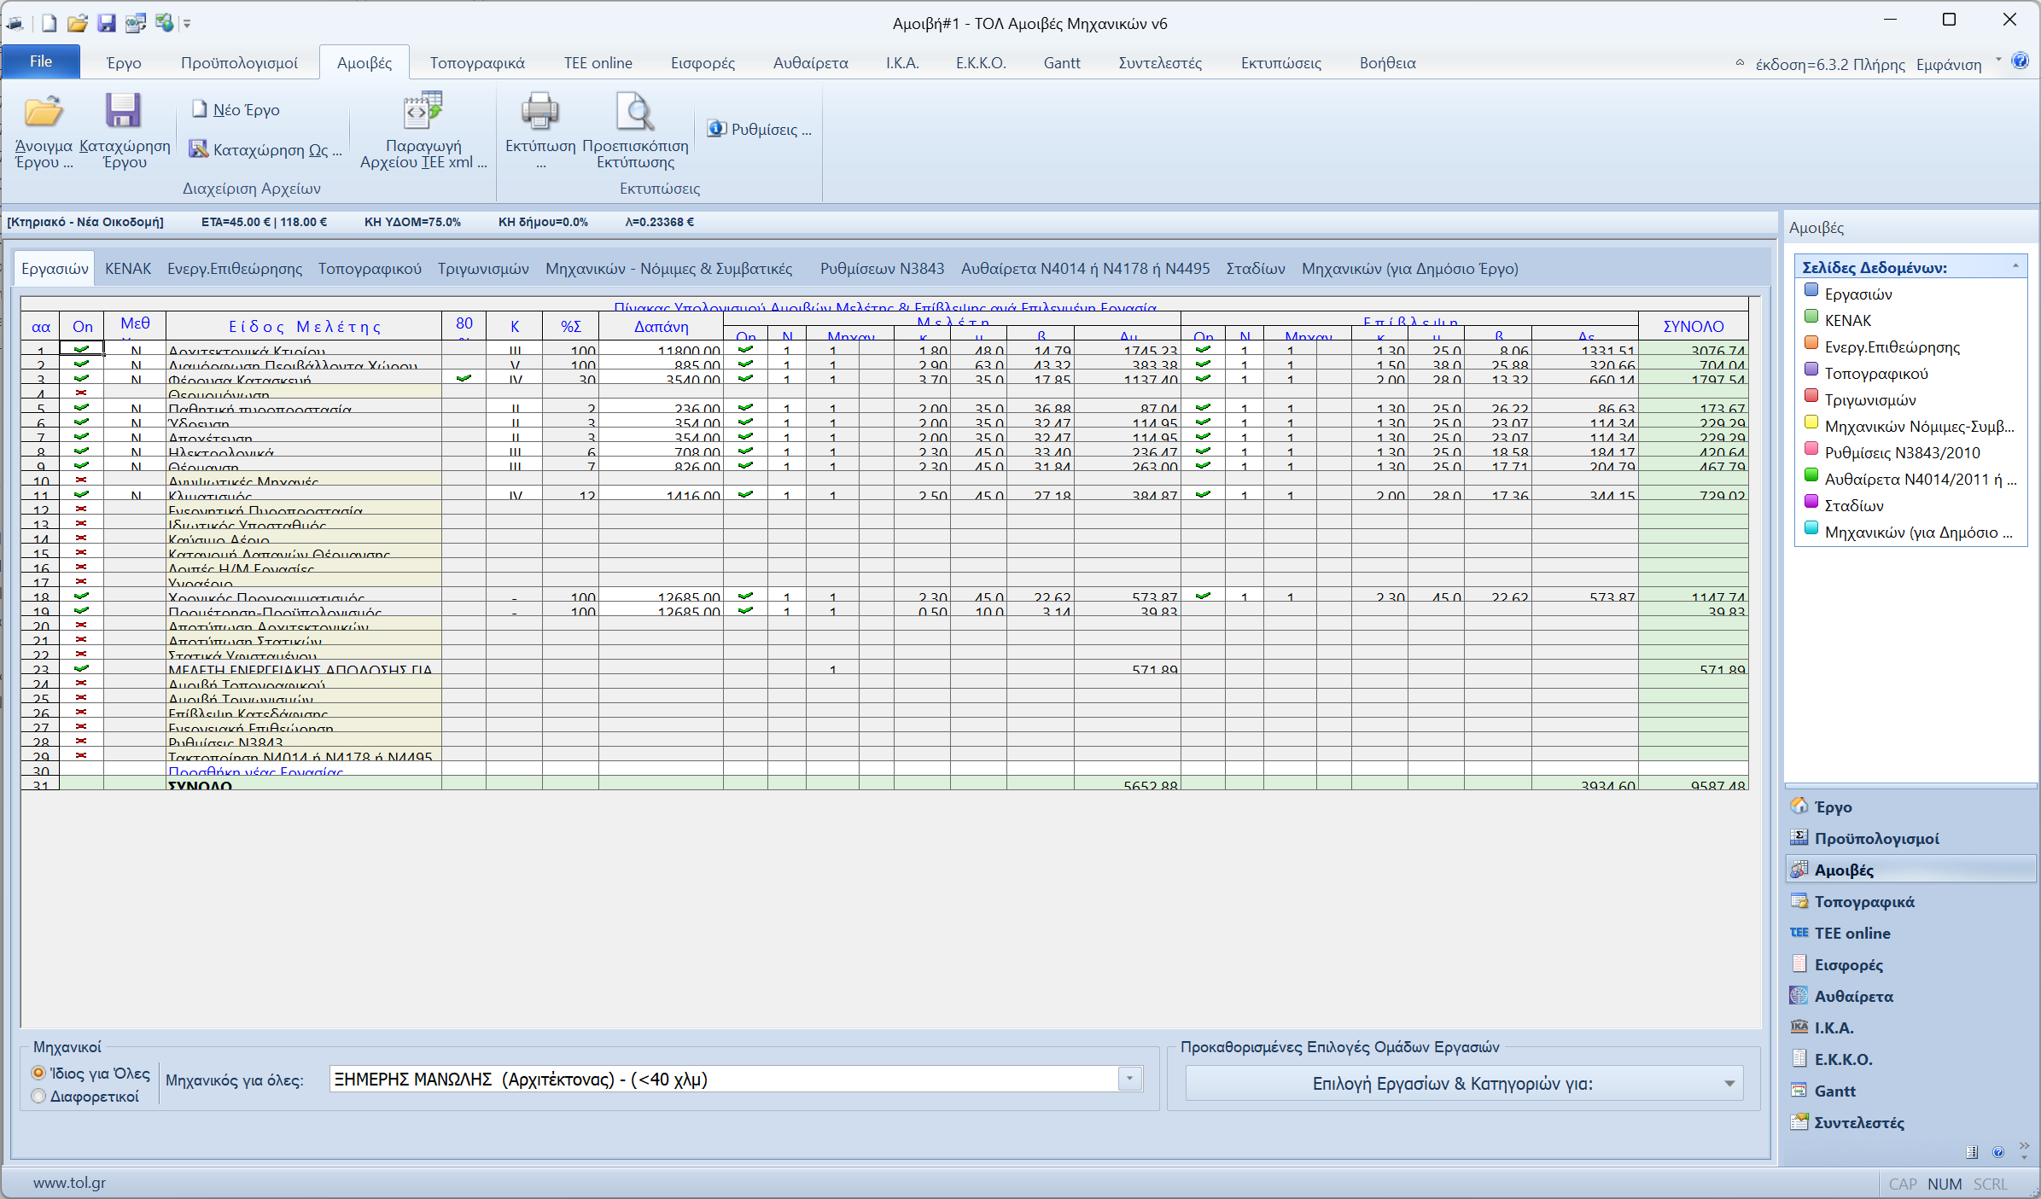Collapse the Σελίδες Δεδομένων panel header

click(x=2015, y=266)
